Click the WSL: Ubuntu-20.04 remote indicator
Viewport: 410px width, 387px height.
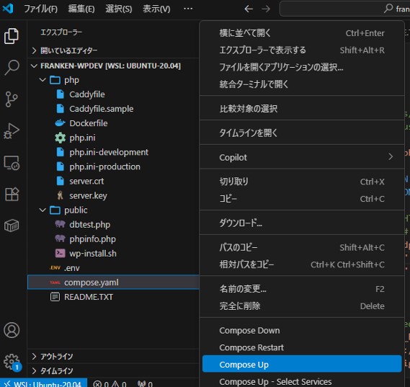click(x=43, y=383)
